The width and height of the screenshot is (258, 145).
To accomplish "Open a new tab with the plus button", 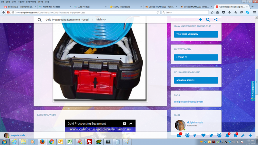I will tap(253, 7).
